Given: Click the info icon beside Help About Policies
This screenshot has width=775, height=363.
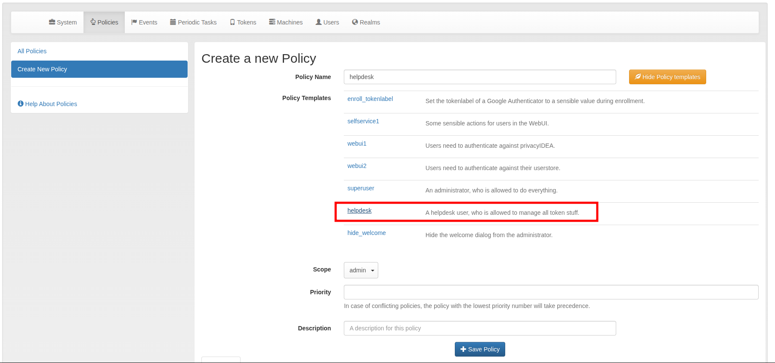Looking at the screenshot, I should (20, 104).
